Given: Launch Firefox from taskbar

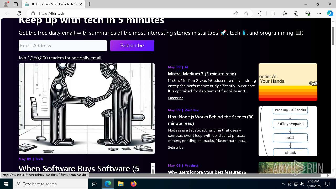Looking at the screenshot, I should [133, 184].
